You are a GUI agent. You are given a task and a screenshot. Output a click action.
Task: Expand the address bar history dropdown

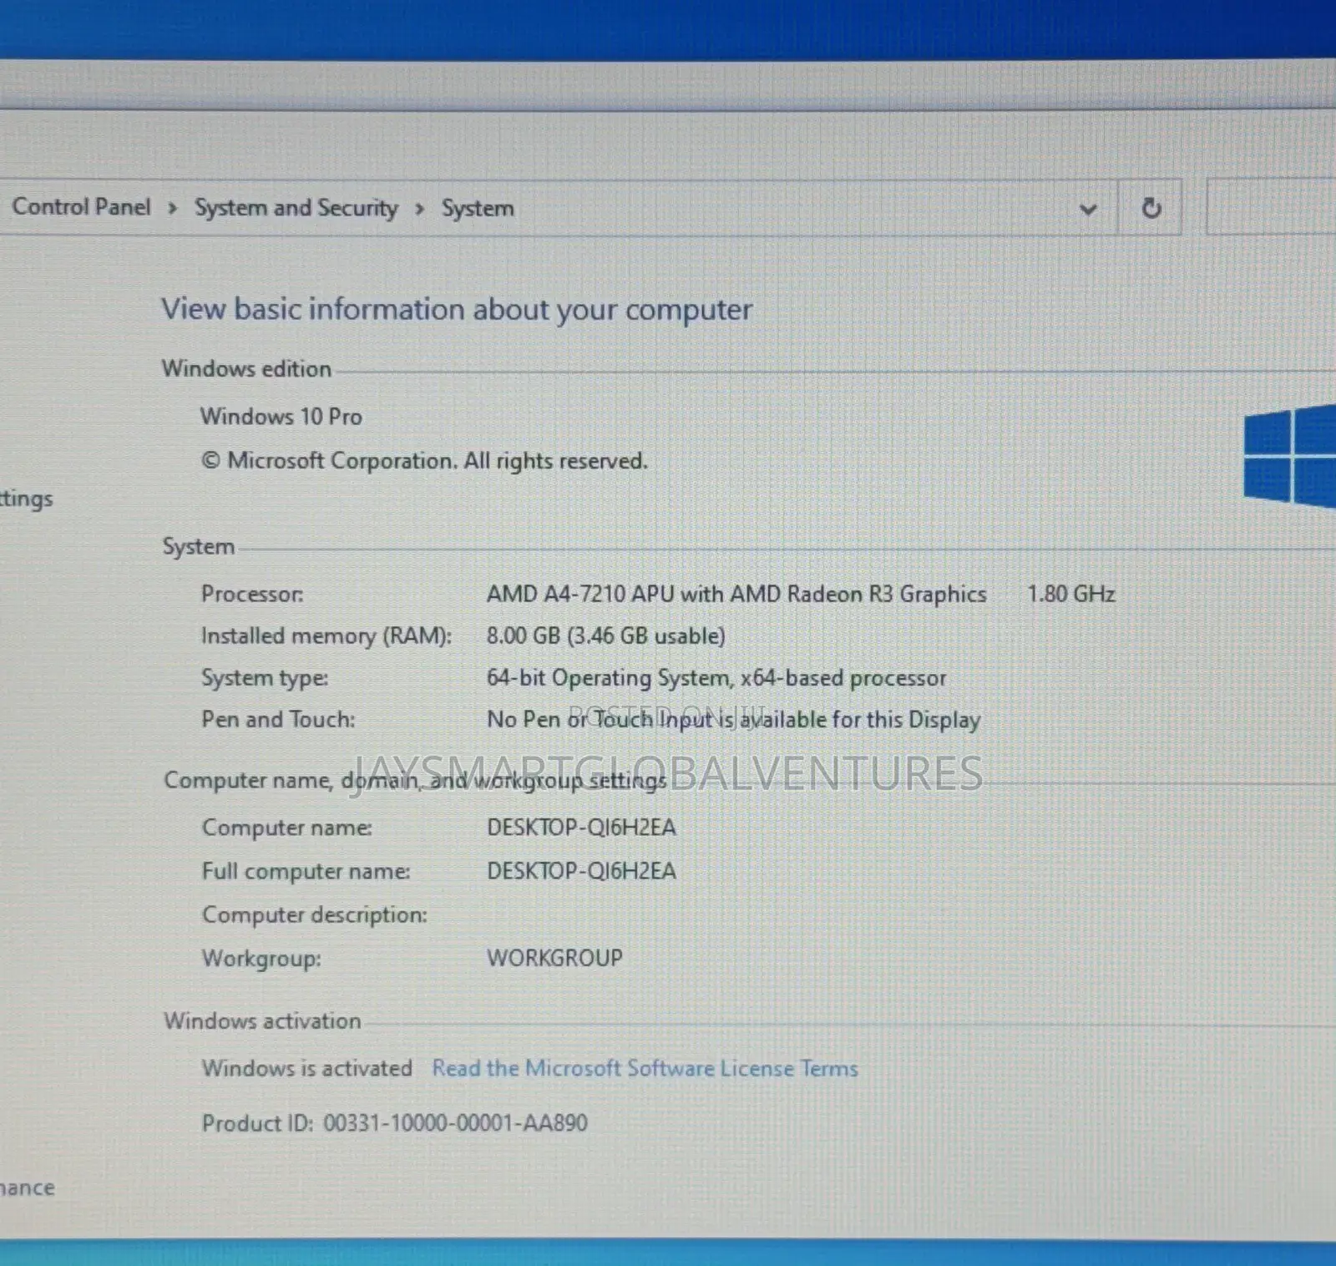pos(1087,209)
